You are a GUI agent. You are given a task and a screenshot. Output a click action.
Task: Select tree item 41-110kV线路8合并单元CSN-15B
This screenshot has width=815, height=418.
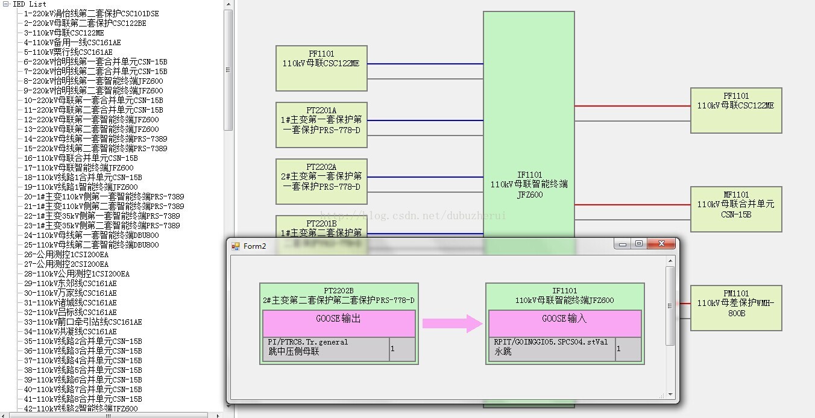(x=83, y=399)
